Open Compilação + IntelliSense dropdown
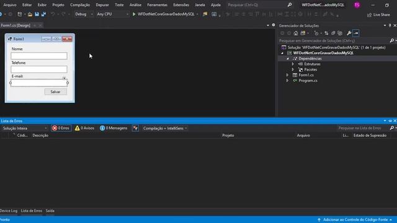The width and height of the screenshot is (397, 223). pyautogui.click(x=165, y=128)
